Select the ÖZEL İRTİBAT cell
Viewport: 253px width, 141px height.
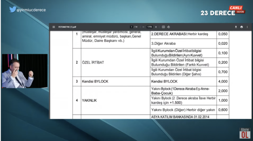click(x=115, y=63)
